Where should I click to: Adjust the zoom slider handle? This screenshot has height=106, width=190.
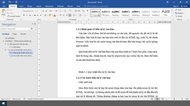(x=174, y=99)
